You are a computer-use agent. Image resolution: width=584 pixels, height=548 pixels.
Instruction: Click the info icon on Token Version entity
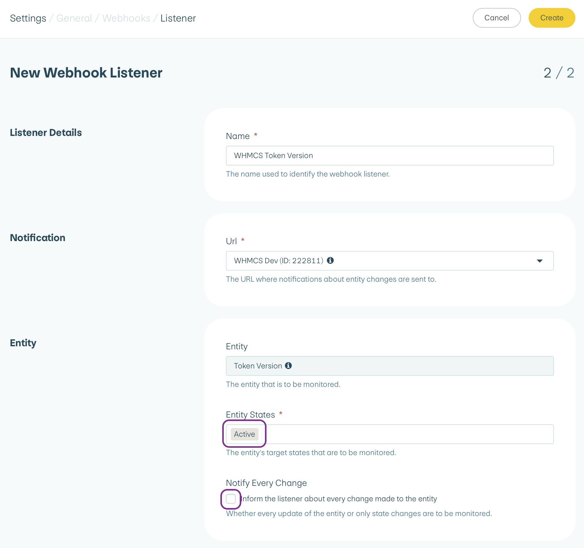point(288,366)
